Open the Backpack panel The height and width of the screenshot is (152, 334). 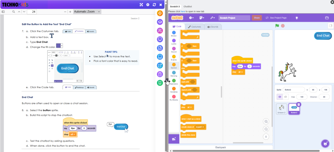pos(220,147)
